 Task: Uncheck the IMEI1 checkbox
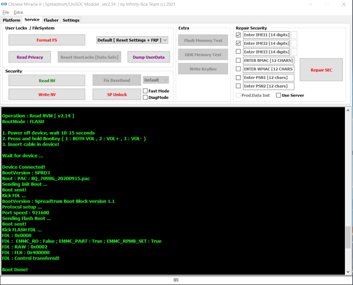tap(238, 35)
